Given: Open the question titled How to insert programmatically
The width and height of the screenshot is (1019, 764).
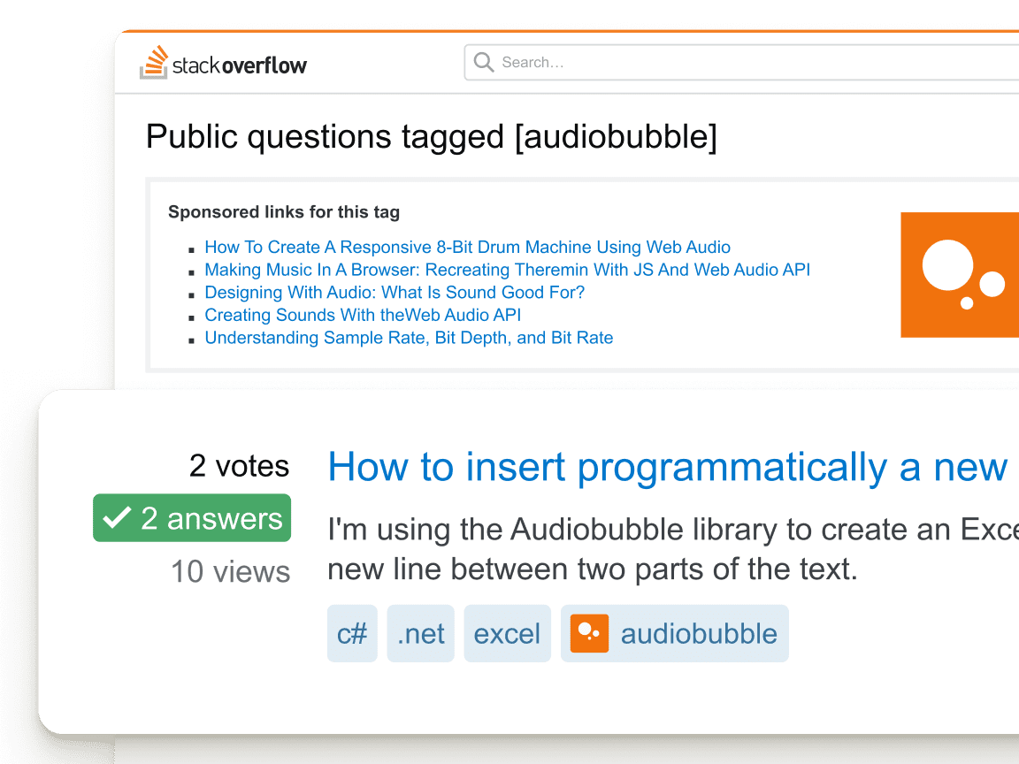Looking at the screenshot, I should (670, 467).
